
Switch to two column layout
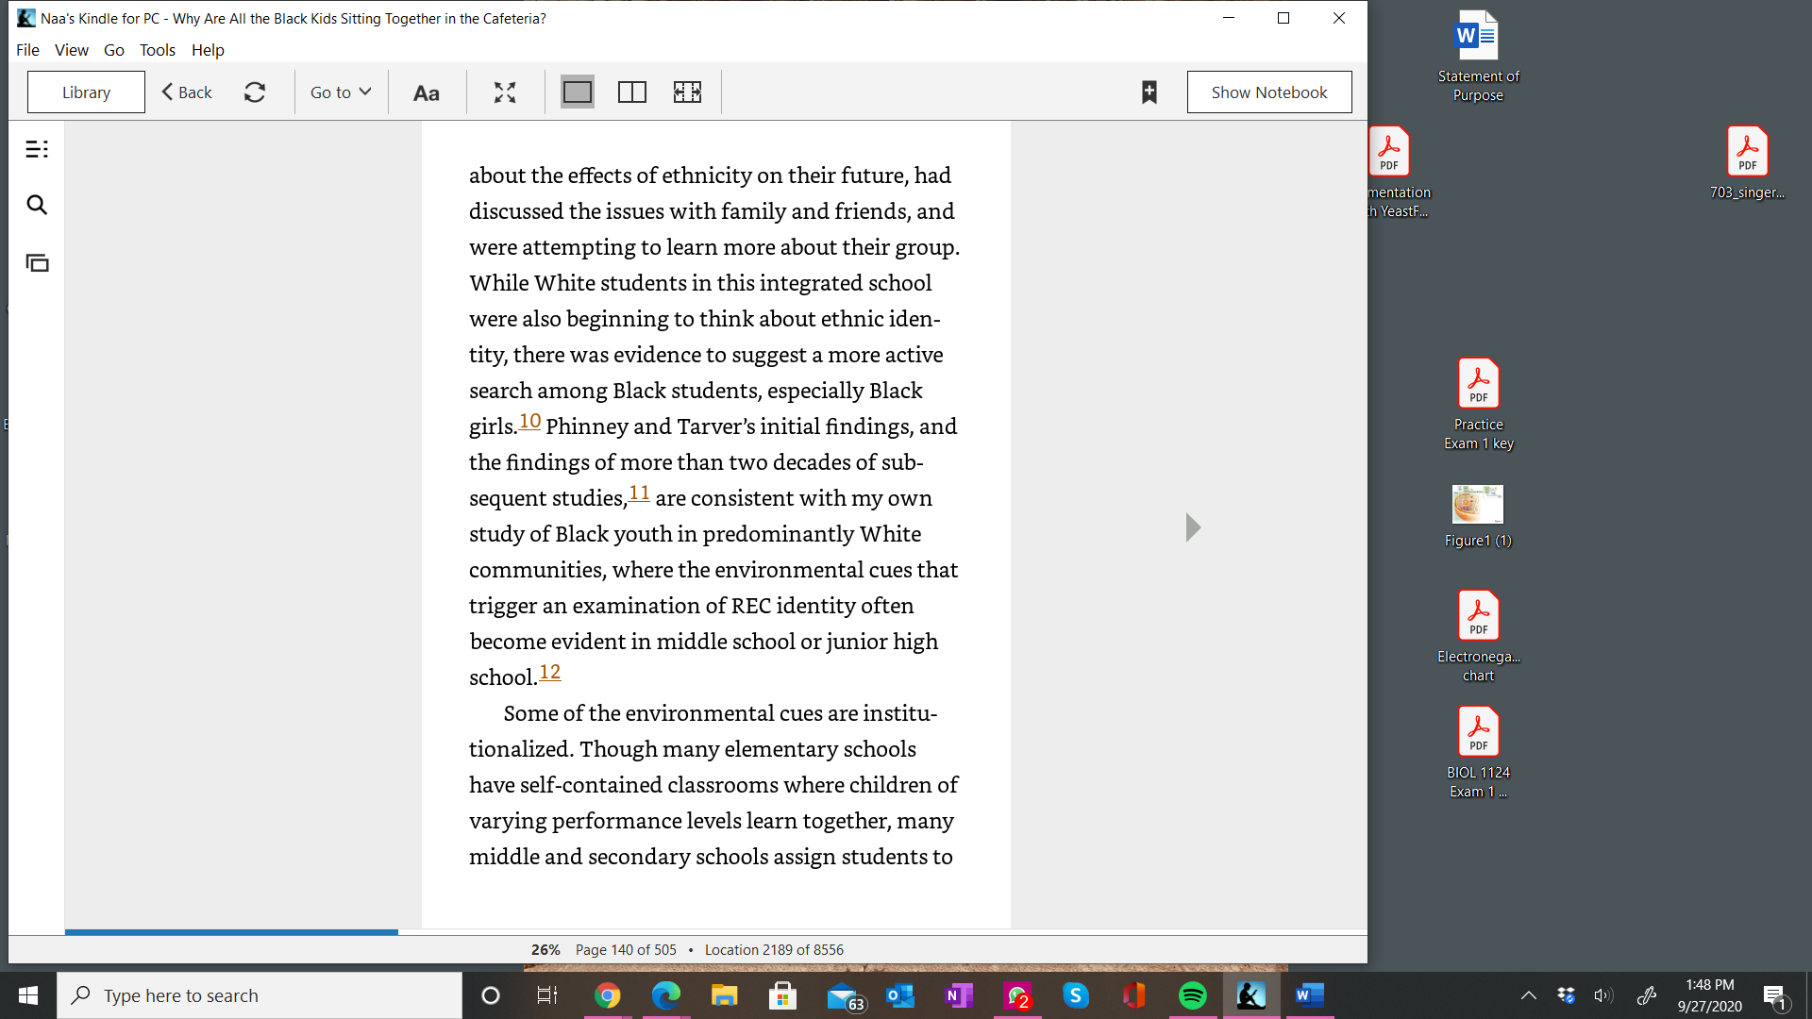[x=632, y=92]
